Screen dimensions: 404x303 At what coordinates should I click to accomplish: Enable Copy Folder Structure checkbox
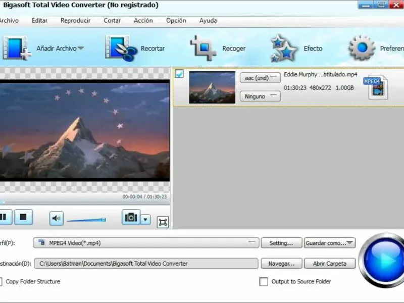point(1,282)
